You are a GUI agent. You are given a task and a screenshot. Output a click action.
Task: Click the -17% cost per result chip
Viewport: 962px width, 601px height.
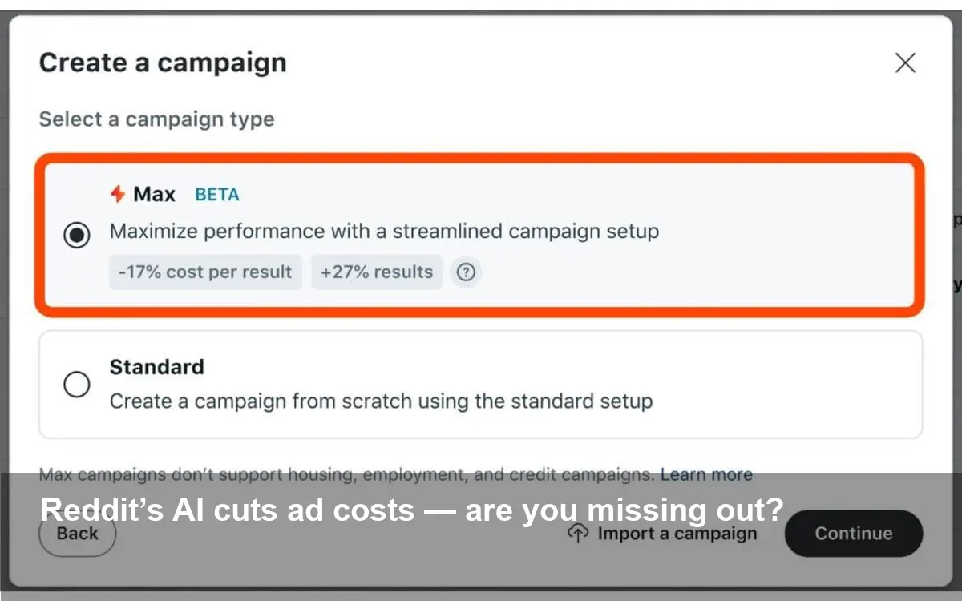205,272
